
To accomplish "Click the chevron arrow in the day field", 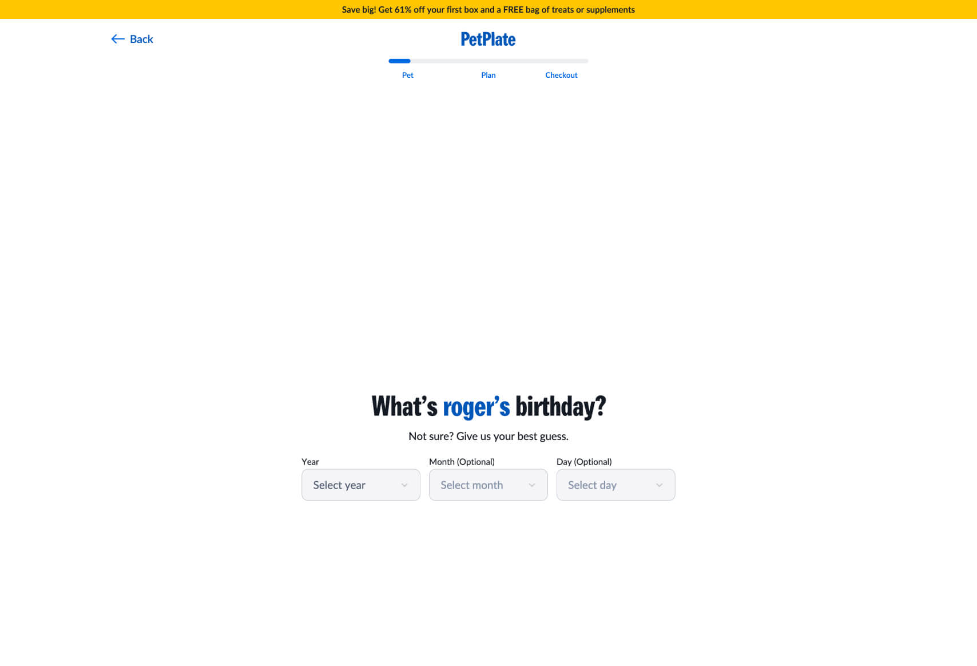I will click(x=660, y=485).
